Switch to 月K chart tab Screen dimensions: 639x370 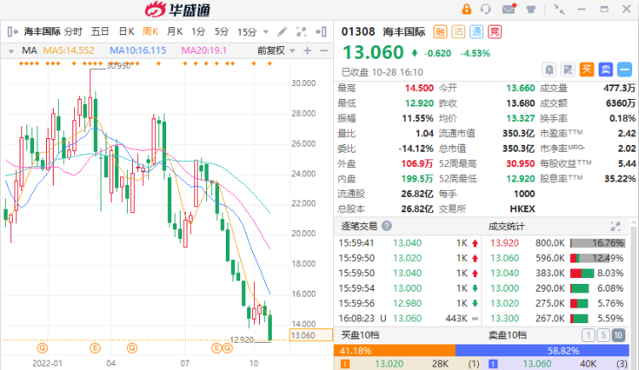(x=175, y=32)
